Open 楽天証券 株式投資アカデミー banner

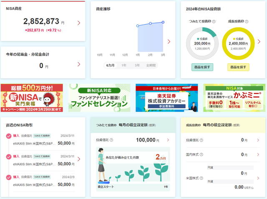[167, 98]
